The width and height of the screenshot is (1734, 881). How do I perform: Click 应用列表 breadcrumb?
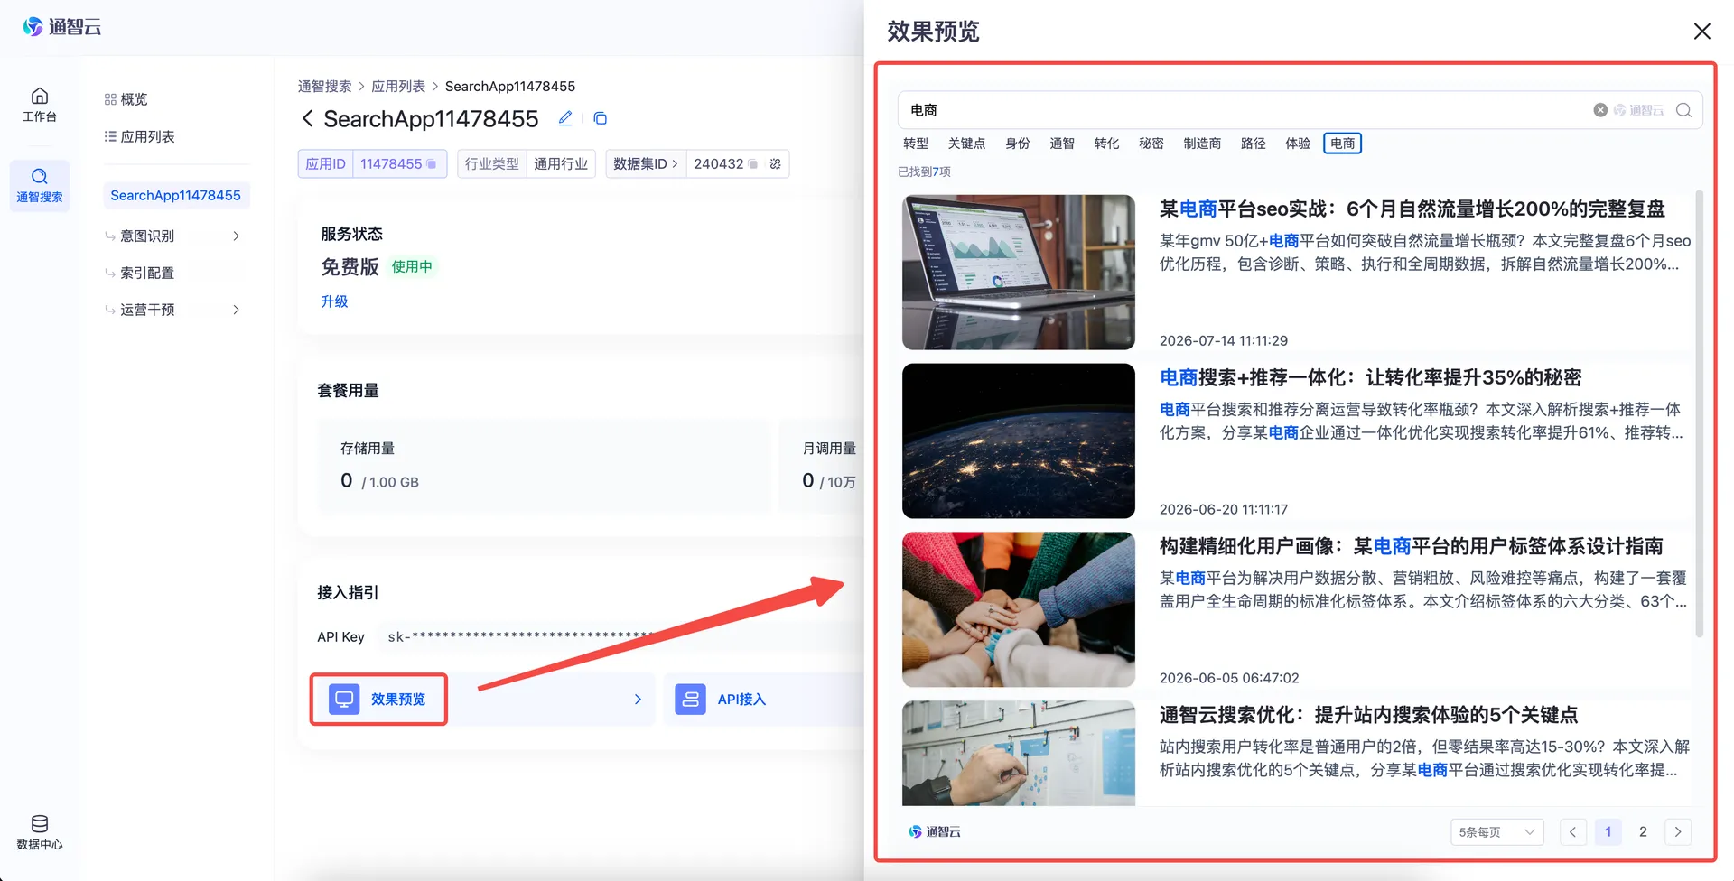pyautogui.click(x=398, y=86)
